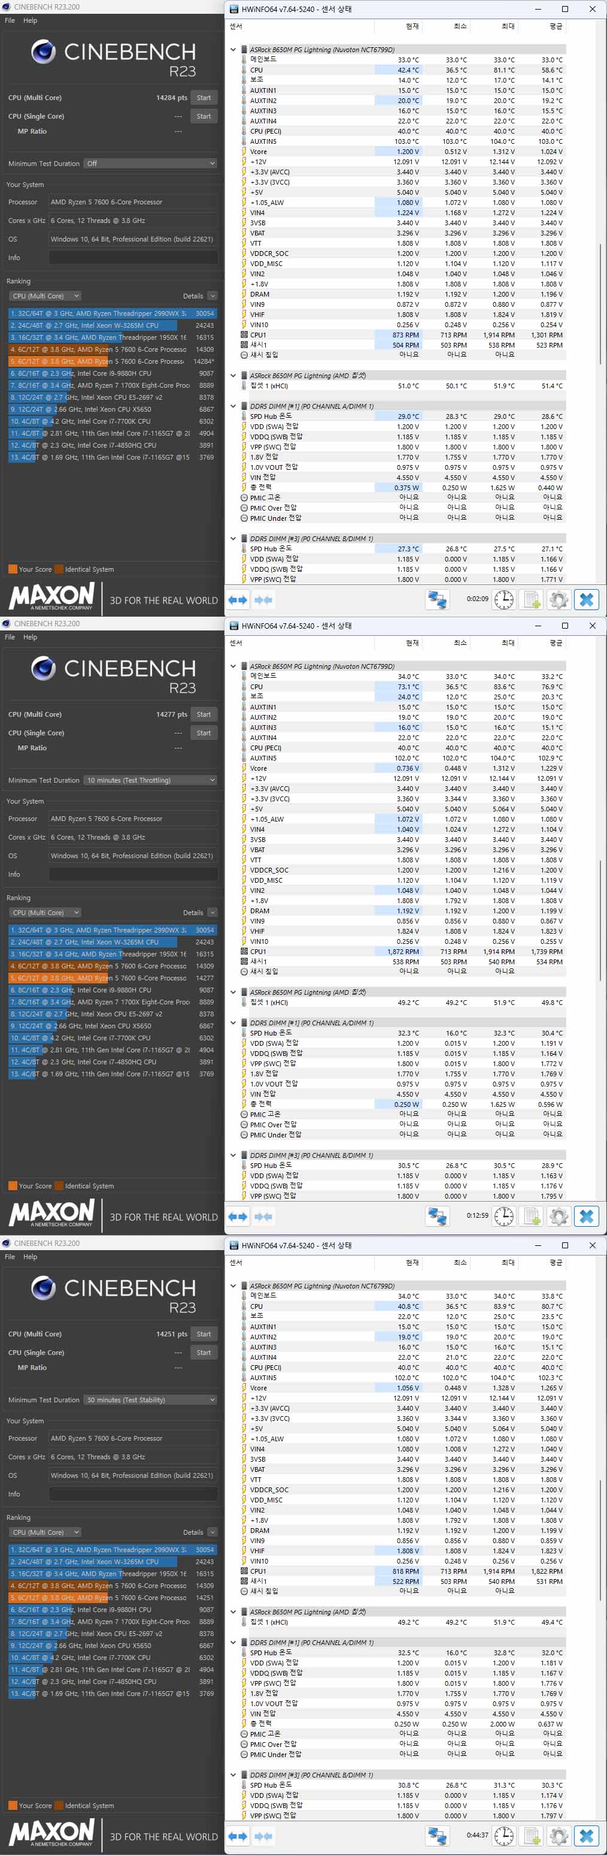
Task: Start CPU (Single Core) test in 14251 pts window
Action: tap(204, 1353)
